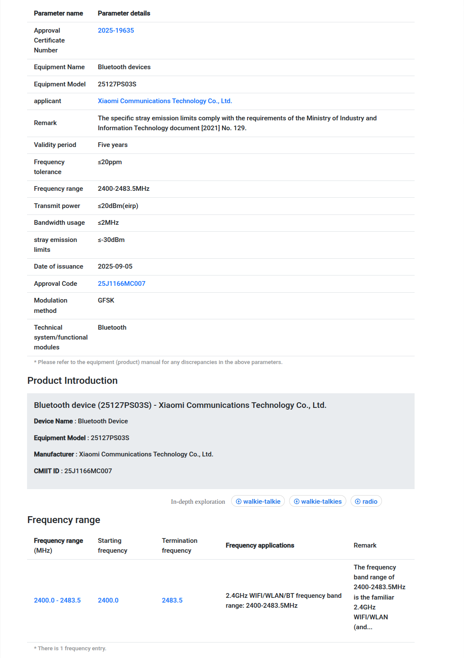Click the CMIIT ID line in product card
This screenshot has height=658, width=464.
coord(73,471)
